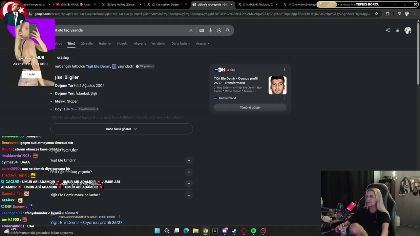Click the Chrome address bar URL
Screen dimensions: 420x236
tap(202, 14)
